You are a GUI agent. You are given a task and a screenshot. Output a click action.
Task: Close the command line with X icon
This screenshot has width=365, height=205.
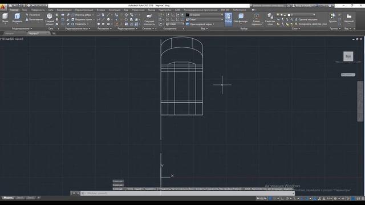pos(74,193)
